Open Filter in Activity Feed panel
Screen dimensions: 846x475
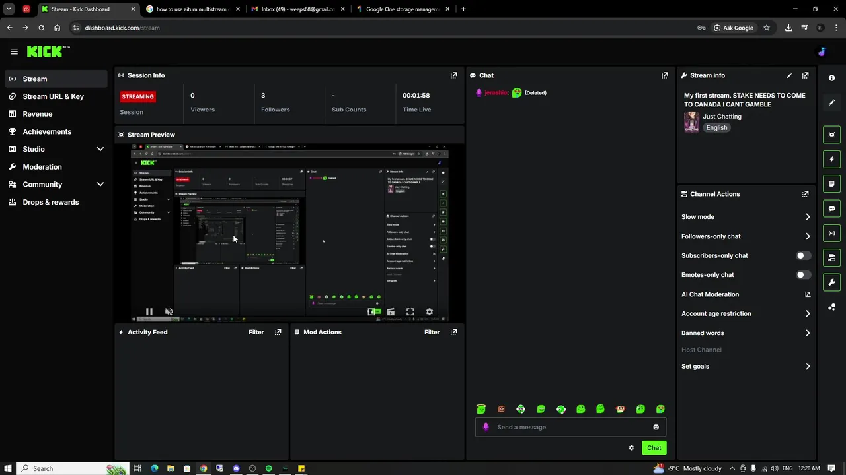[256, 332]
